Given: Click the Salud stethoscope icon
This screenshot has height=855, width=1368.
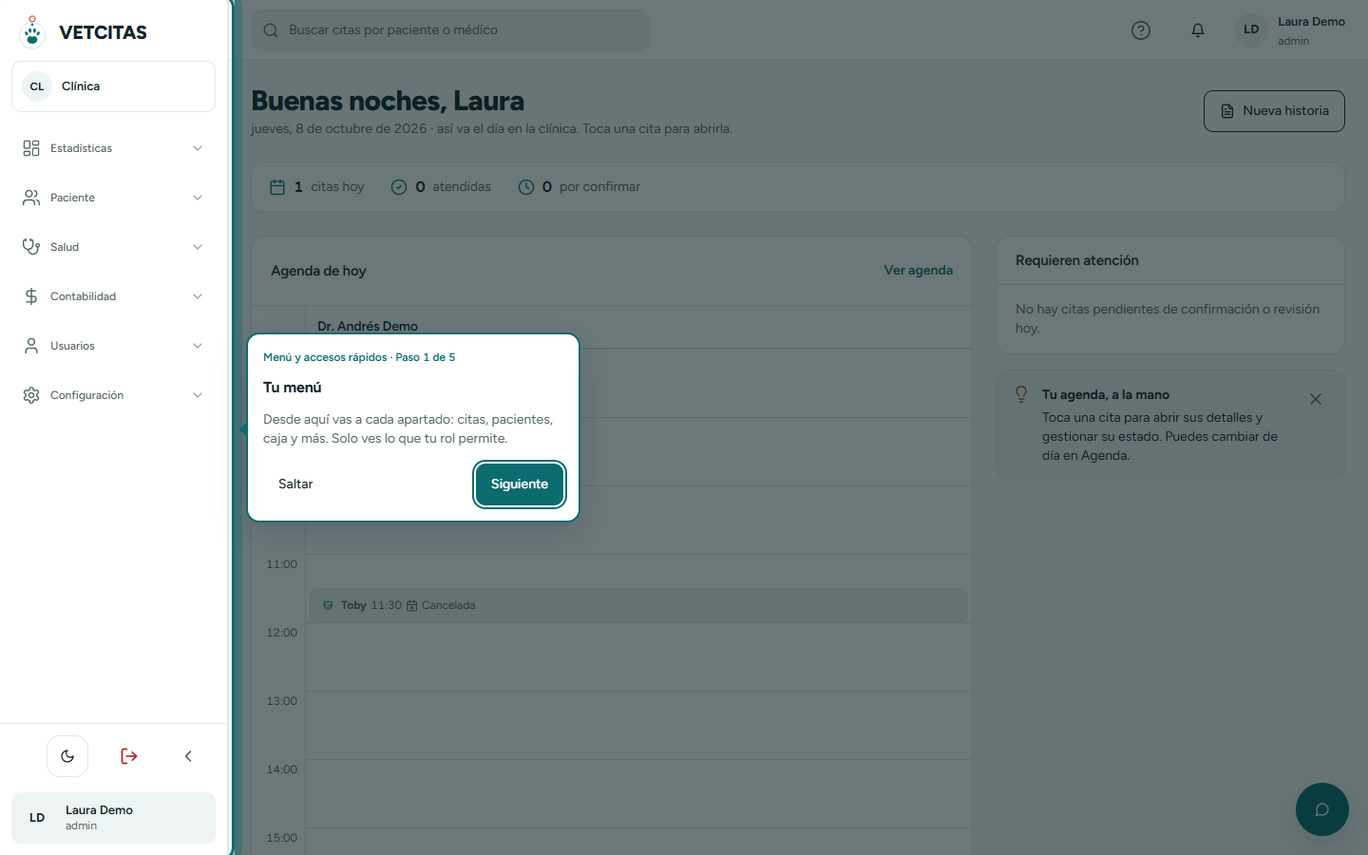Looking at the screenshot, I should (x=31, y=247).
